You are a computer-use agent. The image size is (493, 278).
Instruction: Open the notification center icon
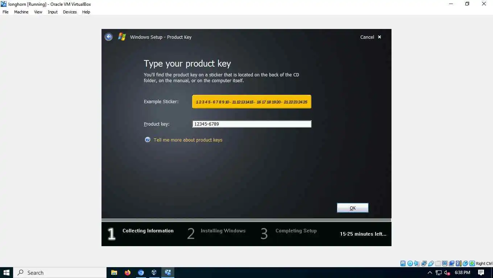(x=481, y=273)
